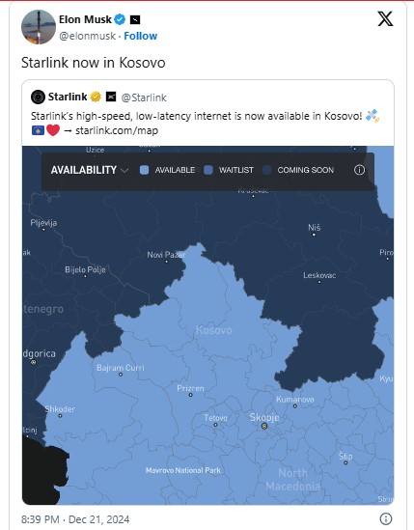Screen dimensions: 414x530
Task: Open the Starlink round profile icon
Action: coord(38,97)
